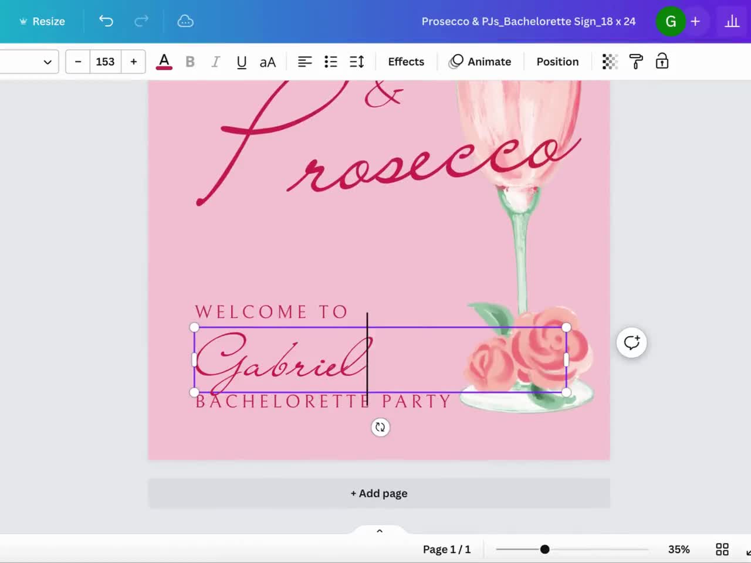Click the Page 1 / 1 indicator

pos(446,550)
